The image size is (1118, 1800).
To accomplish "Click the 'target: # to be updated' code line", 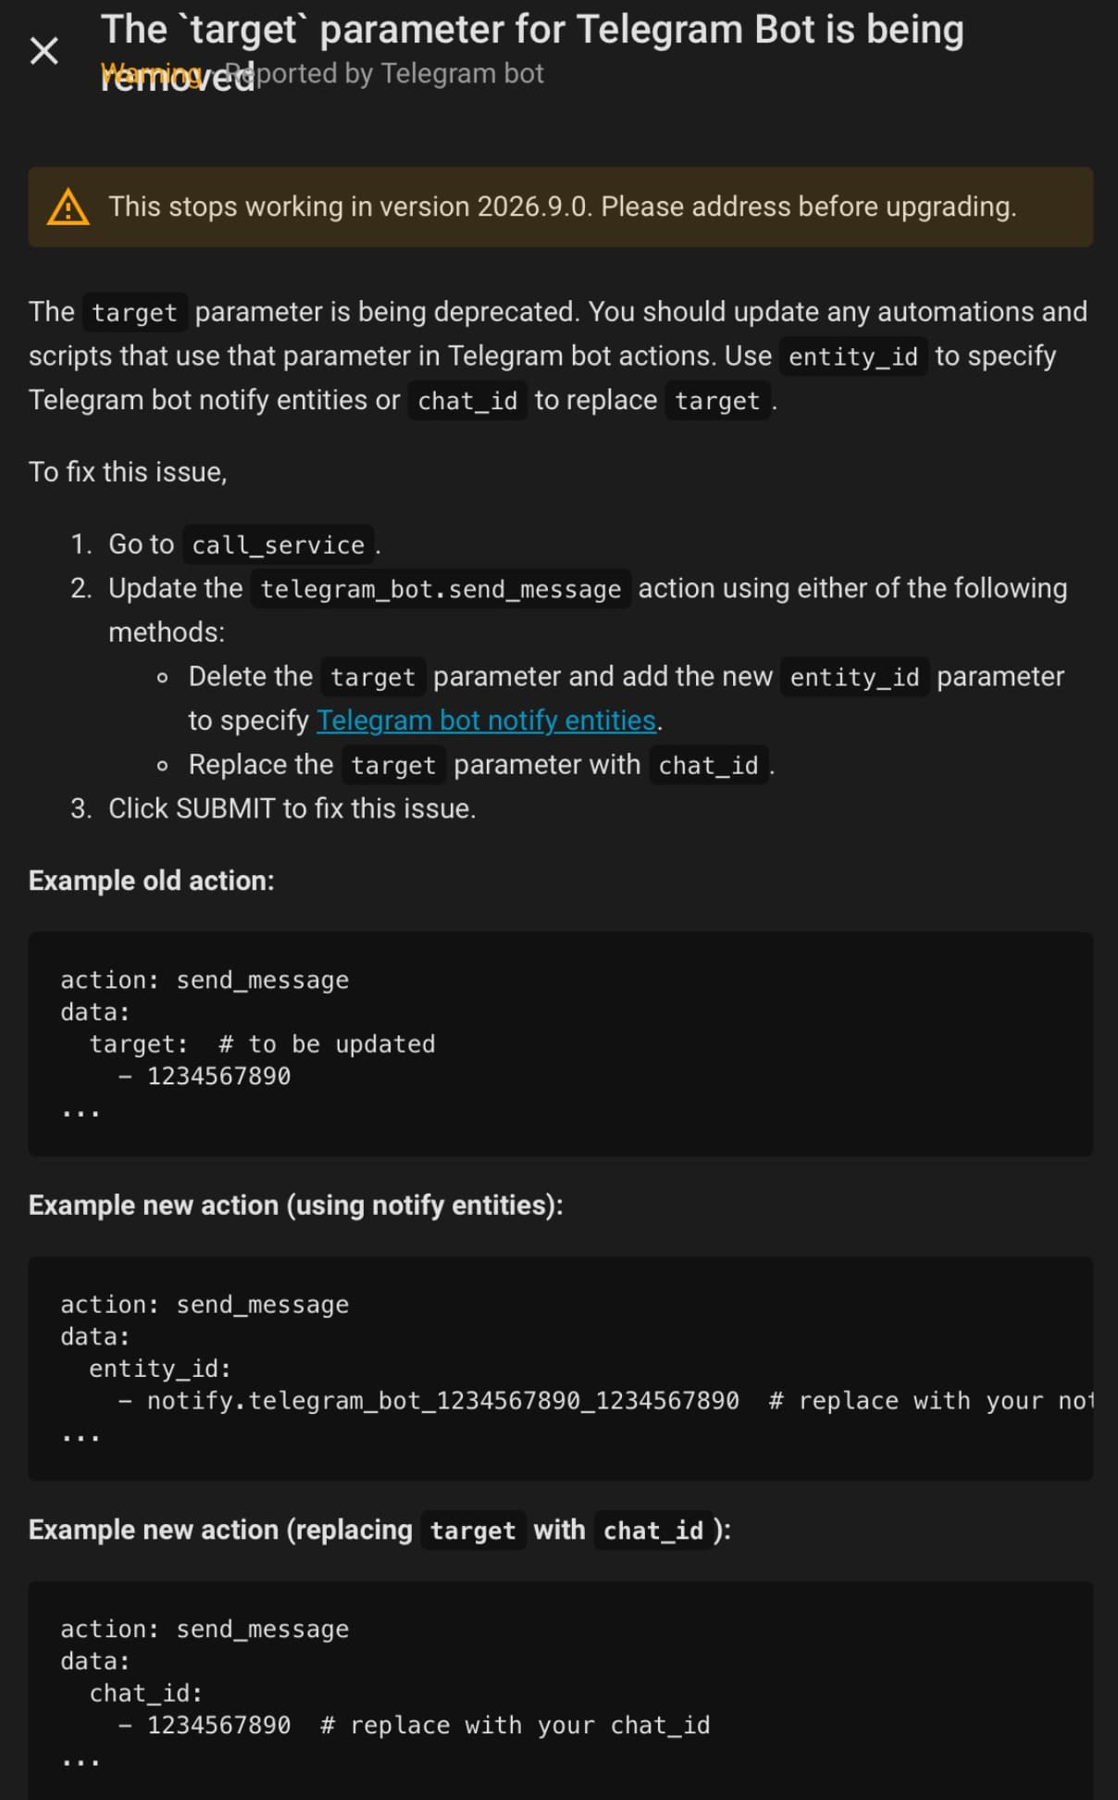I will [x=262, y=1044].
